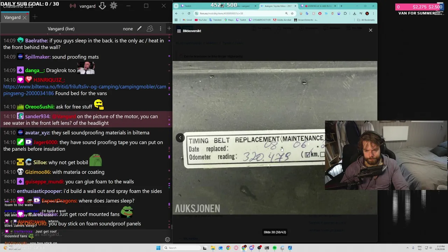Viewport: 448px width, 252px height.
Task: Click the vangard account name in Chatterino
Action: (87, 6)
